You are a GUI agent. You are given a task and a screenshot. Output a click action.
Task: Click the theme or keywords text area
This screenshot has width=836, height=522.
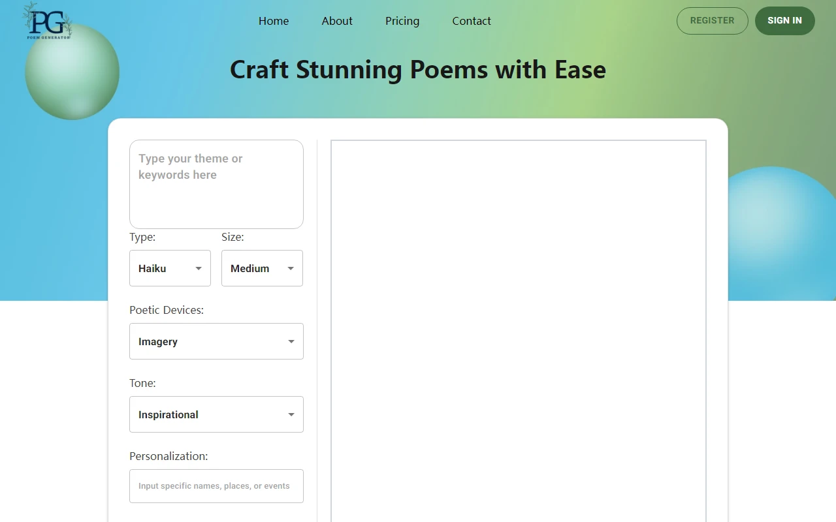point(216,184)
